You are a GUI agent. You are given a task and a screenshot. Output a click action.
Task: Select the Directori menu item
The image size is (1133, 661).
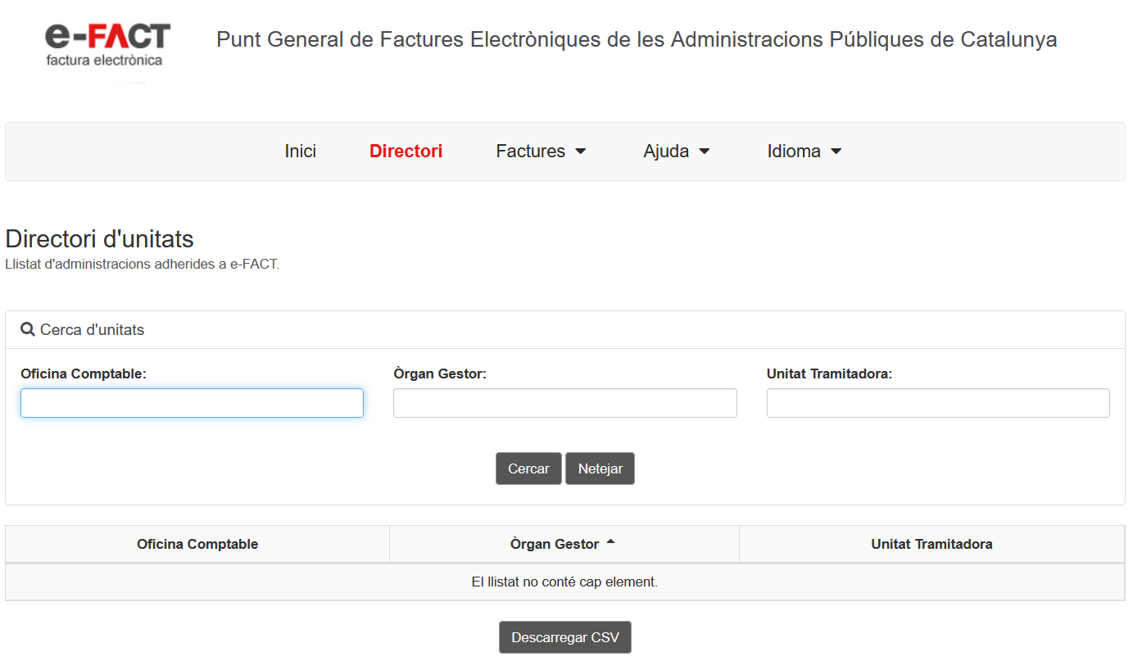(x=406, y=152)
